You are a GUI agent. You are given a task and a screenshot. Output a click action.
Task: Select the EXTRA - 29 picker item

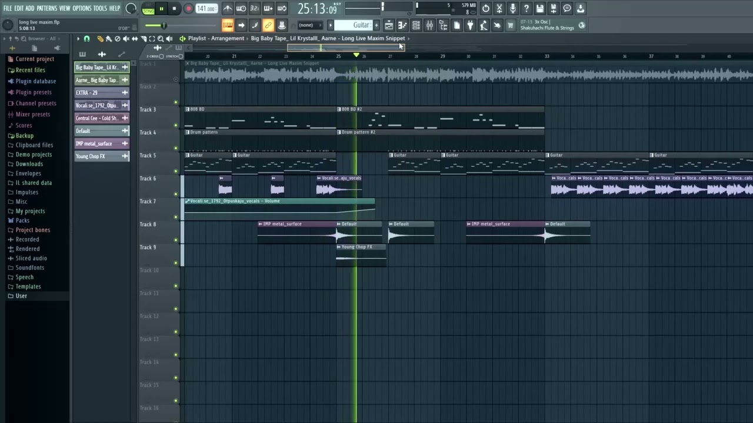pos(101,93)
